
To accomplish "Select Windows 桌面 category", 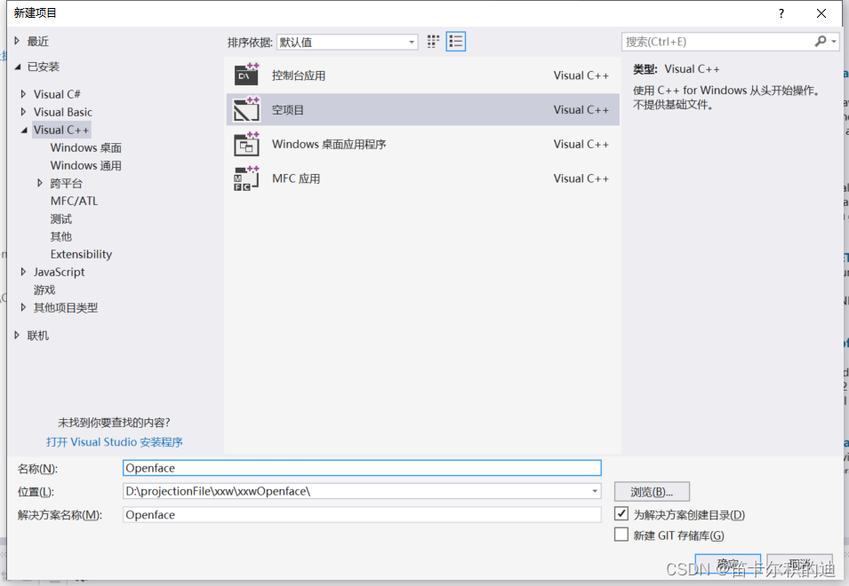I will pyautogui.click(x=85, y=147).
